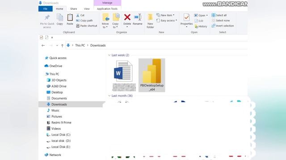
Task: Cut the selected file
Action: tap(80, 16)
